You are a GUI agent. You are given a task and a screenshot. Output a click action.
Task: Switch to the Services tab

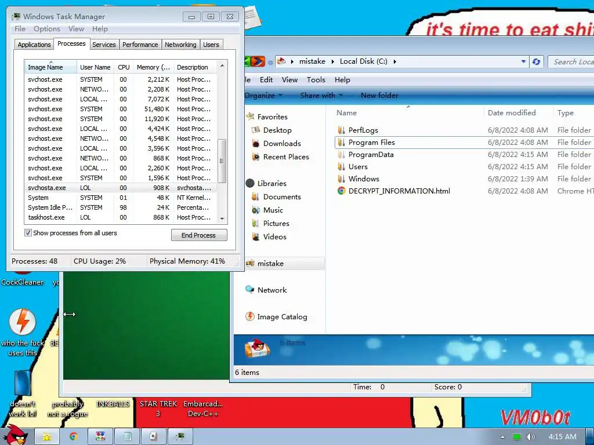tap(104, 45)
